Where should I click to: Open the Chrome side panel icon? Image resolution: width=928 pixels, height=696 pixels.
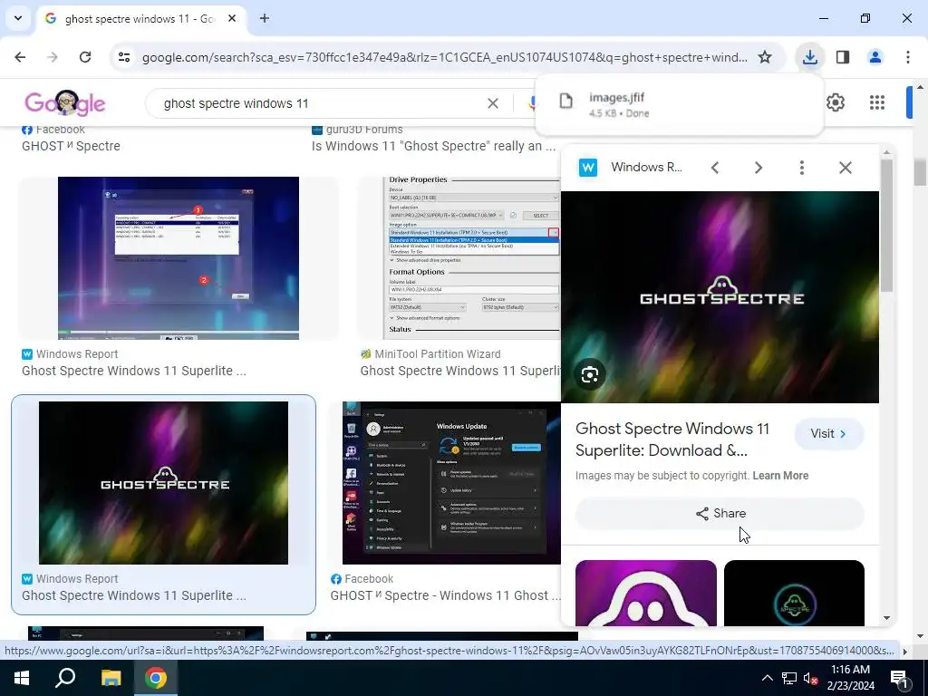[843, 57]
